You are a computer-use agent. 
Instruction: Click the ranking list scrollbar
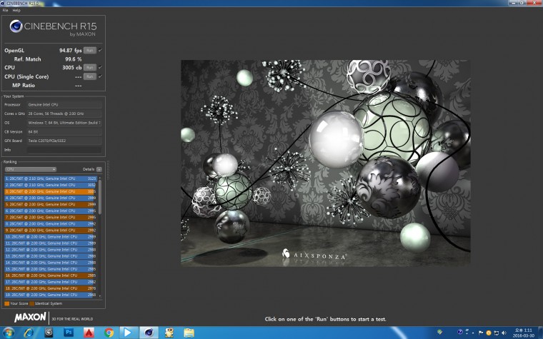tap(100, 197)
